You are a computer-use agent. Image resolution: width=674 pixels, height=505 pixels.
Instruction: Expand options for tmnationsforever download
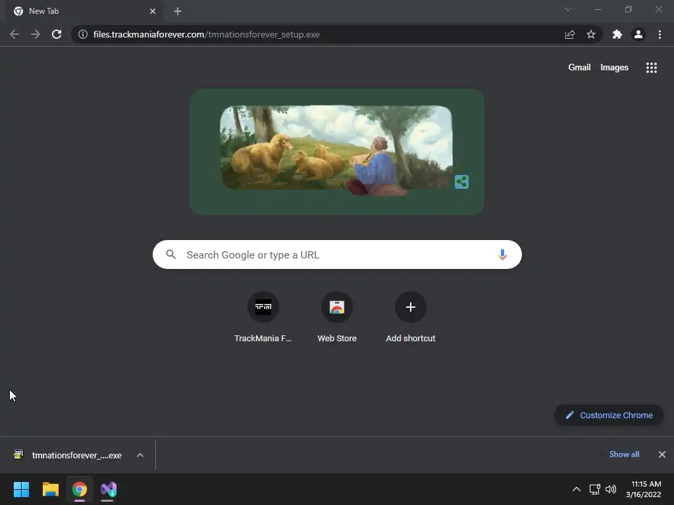tap(140, 455)
